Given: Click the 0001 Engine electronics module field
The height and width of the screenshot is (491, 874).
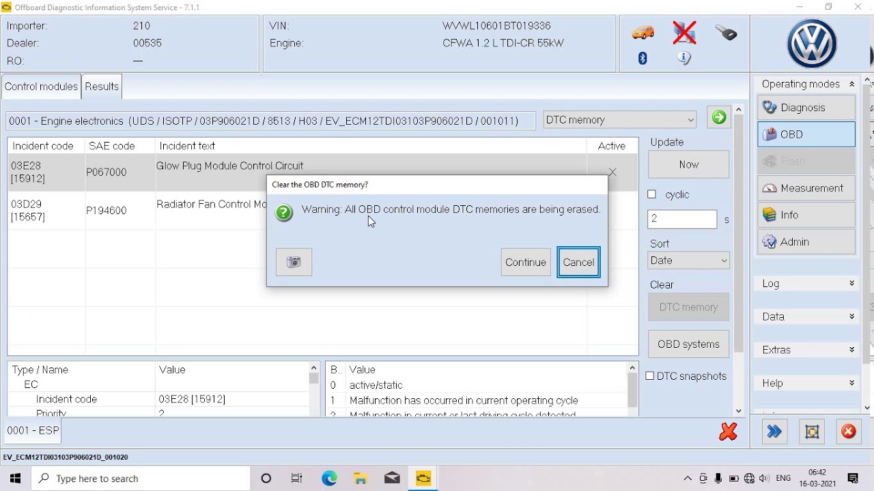Looking at the screenshot, I should point(272,121).
